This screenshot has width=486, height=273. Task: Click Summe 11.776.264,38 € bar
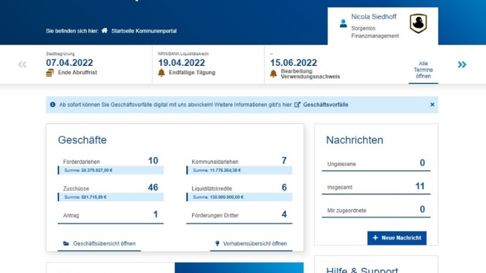tap(240, 170)
